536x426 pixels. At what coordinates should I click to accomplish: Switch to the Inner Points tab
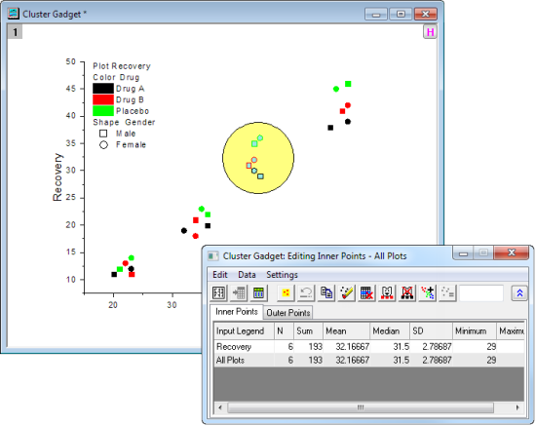(x=236, y=312)
